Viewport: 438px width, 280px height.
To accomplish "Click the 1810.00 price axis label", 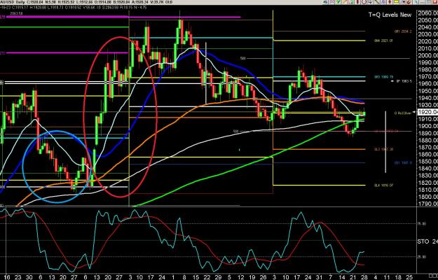I will click(x=427, y=190).
